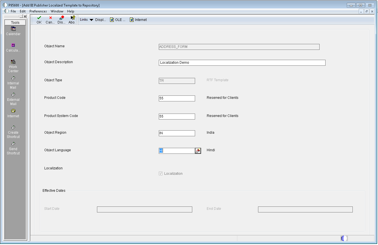Click the Object Name field showing ADDRESS_FORM
Image resolution: width=378 pixels, height=245 pixels.
coord(239,47)
